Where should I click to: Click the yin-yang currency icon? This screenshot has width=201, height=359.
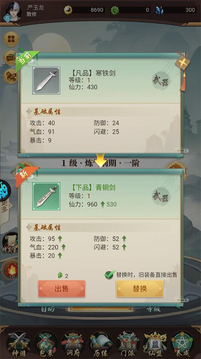click(68, 10)
